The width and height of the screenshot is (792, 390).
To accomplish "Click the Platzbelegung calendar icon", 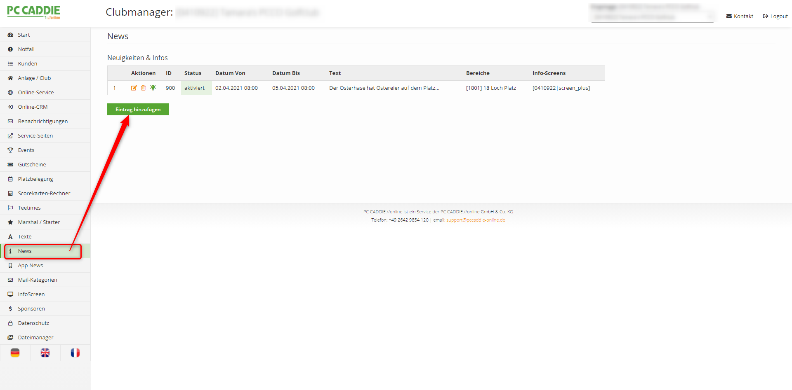I will pos(10,179).
